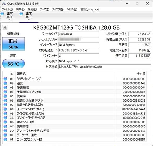Click the 56 °C temperature button
Viewport: 153px width, 146px height.
(x=14, y=64)
